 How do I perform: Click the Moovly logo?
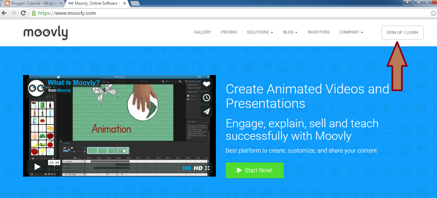[x=45, y=33]
